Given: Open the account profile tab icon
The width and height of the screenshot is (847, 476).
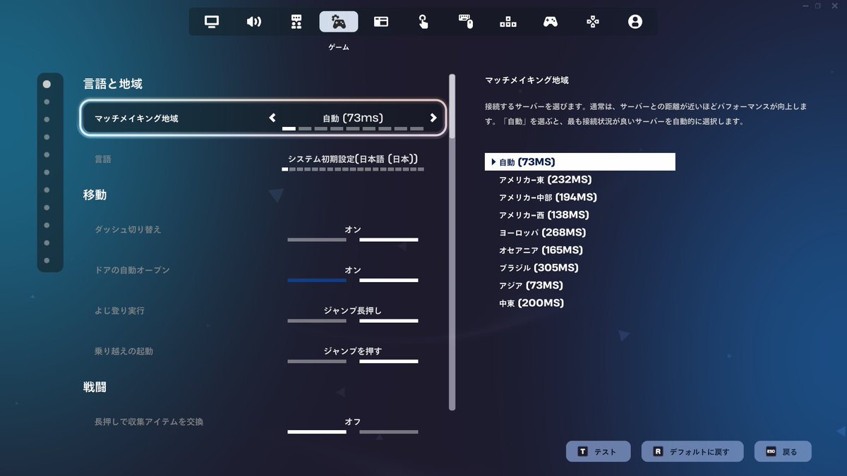Looking at the screenshot, I should 635,22.
